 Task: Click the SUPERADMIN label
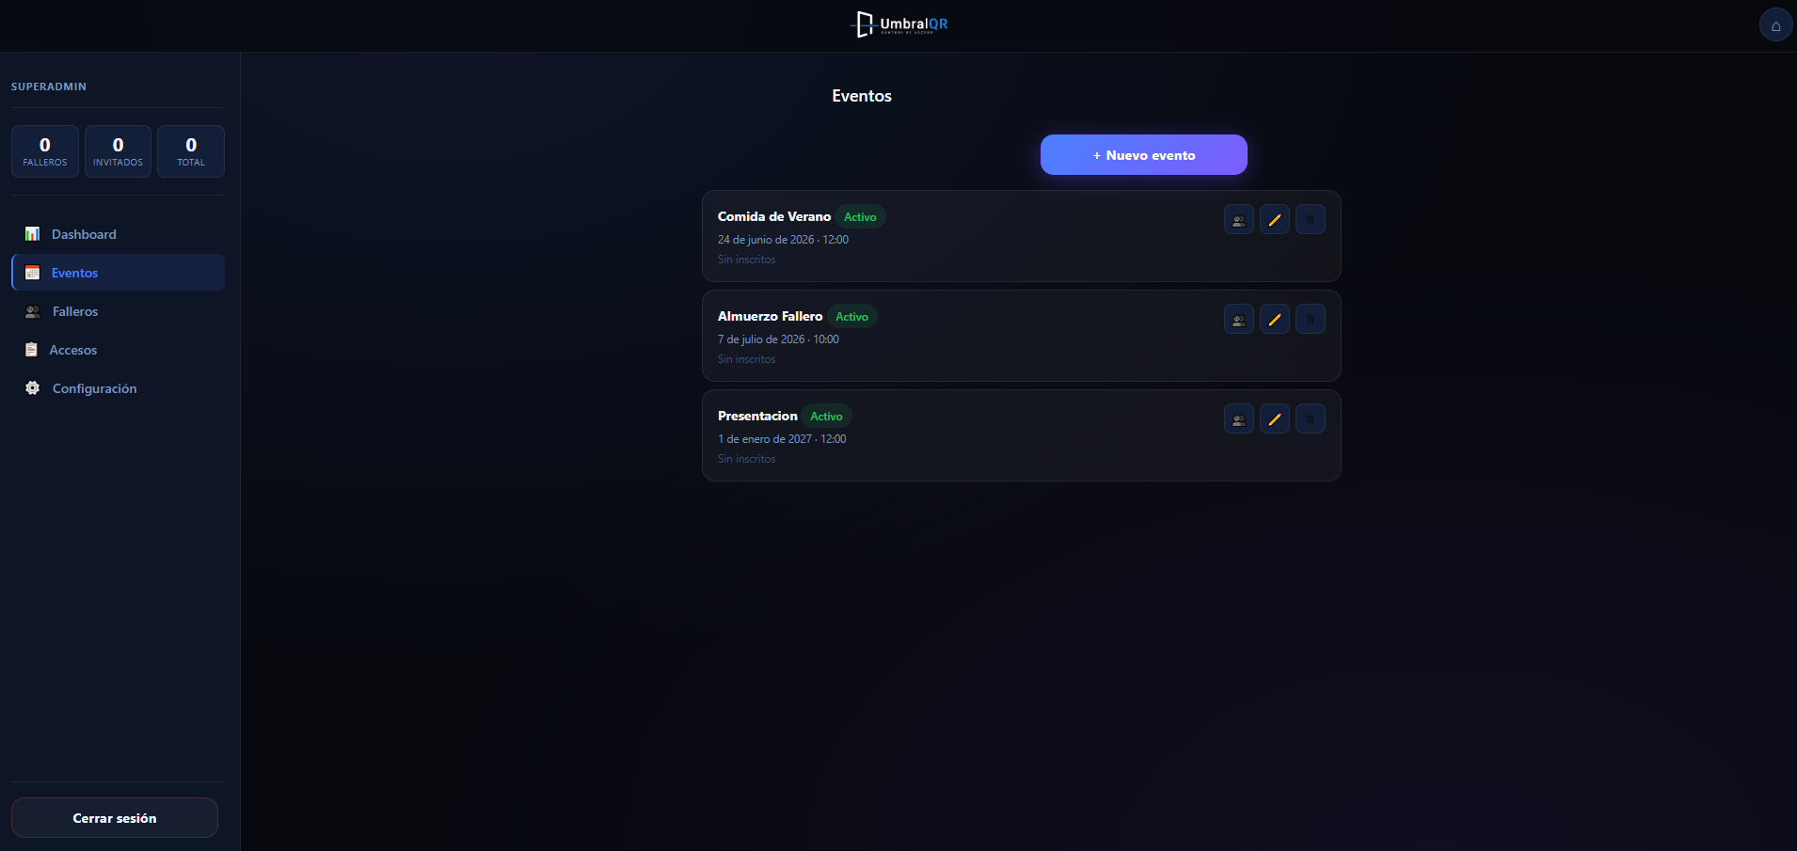(x=49, y=87)
